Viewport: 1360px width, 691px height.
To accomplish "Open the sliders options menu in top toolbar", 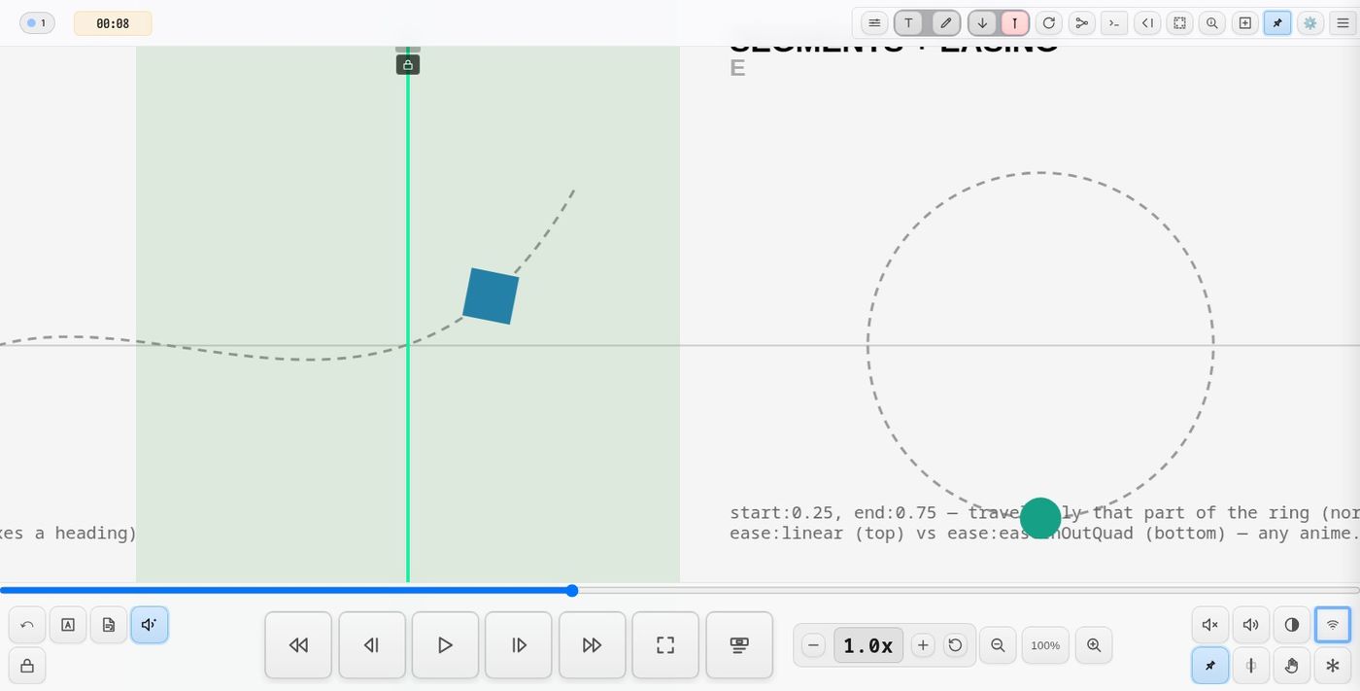I will click(874, 23).
